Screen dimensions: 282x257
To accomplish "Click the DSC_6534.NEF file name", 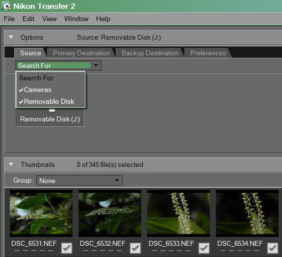I will coord(240,244).
